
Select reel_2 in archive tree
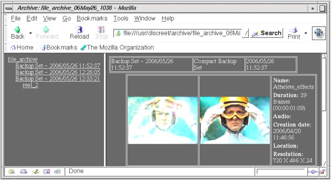[x=30, y=85]
